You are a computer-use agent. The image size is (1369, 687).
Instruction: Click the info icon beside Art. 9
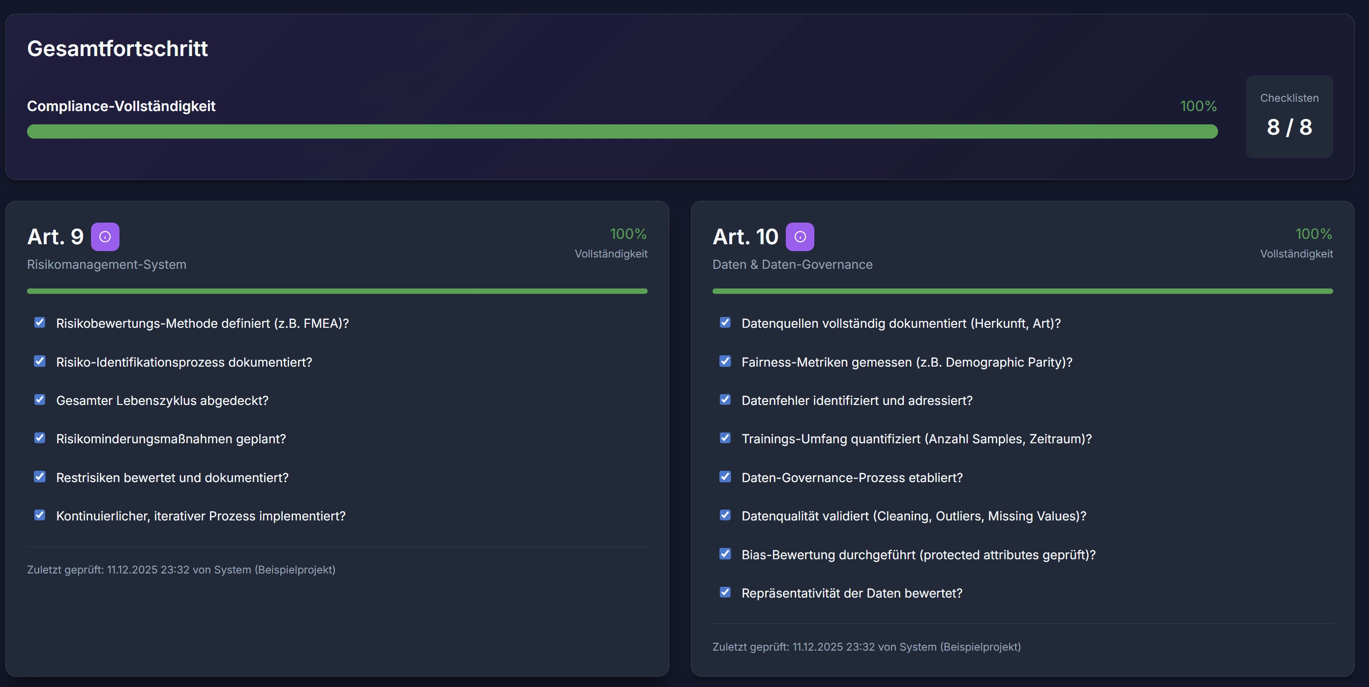pyautogui.click(x=105, y=237)
